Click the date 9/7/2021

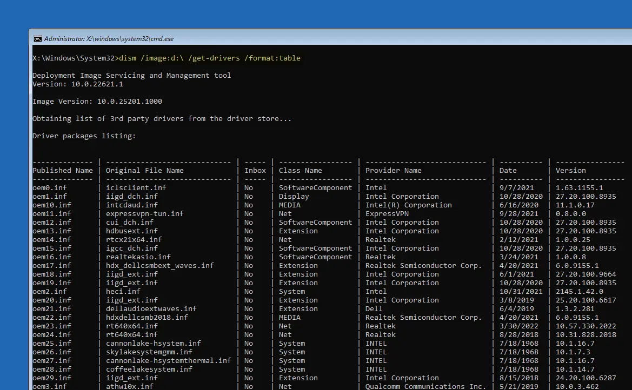(x=516, y=188)
